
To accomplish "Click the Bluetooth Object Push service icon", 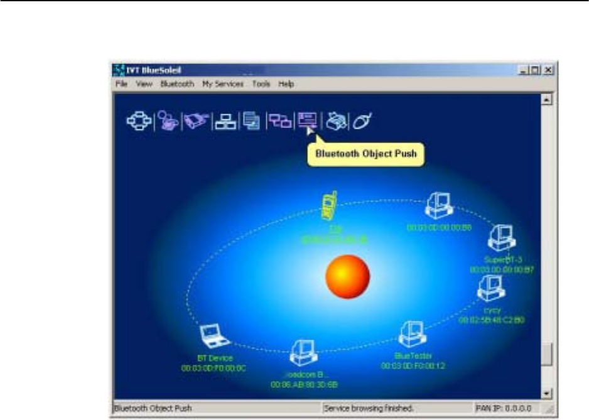I will click(x=308, y=121).
